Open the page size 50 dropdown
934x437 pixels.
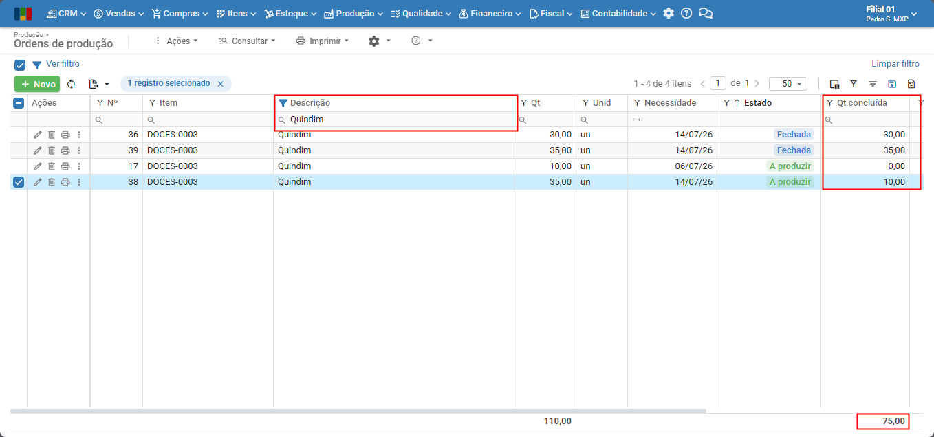click(788, 84)
